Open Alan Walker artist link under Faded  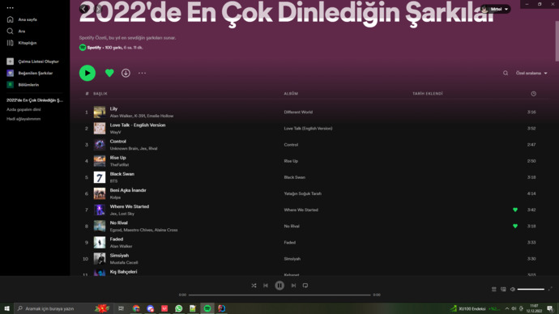click(121, 246)
